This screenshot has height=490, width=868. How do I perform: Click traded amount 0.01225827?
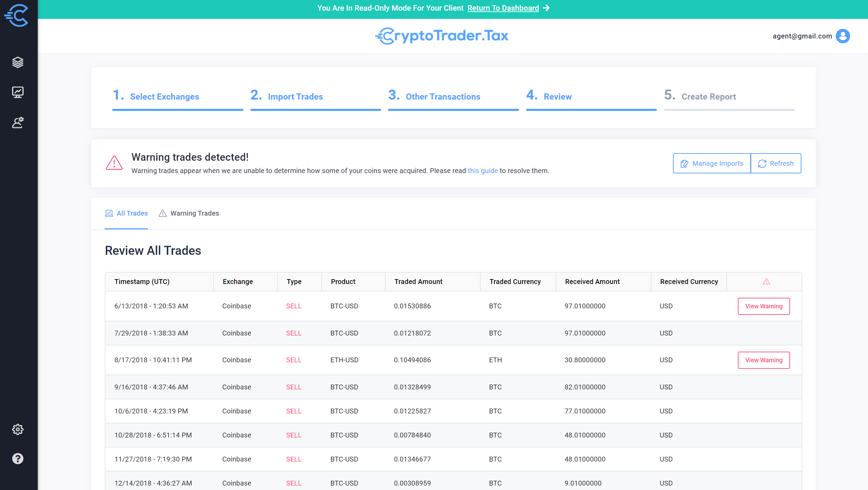click(412, 411)
